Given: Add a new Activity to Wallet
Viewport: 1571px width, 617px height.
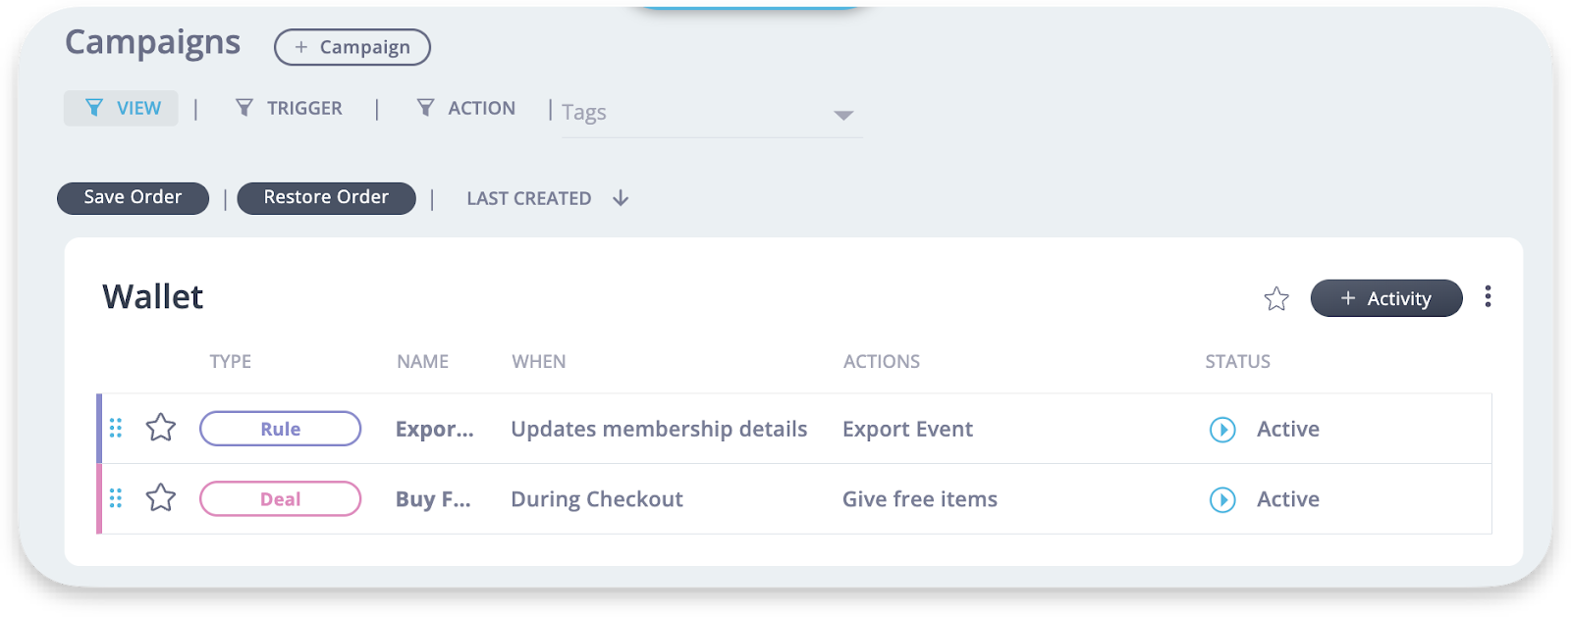Looking at the screenshot, I should pos(1385,298).
